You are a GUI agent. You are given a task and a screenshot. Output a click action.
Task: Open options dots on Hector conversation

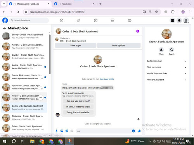click(x=41, y=97)
